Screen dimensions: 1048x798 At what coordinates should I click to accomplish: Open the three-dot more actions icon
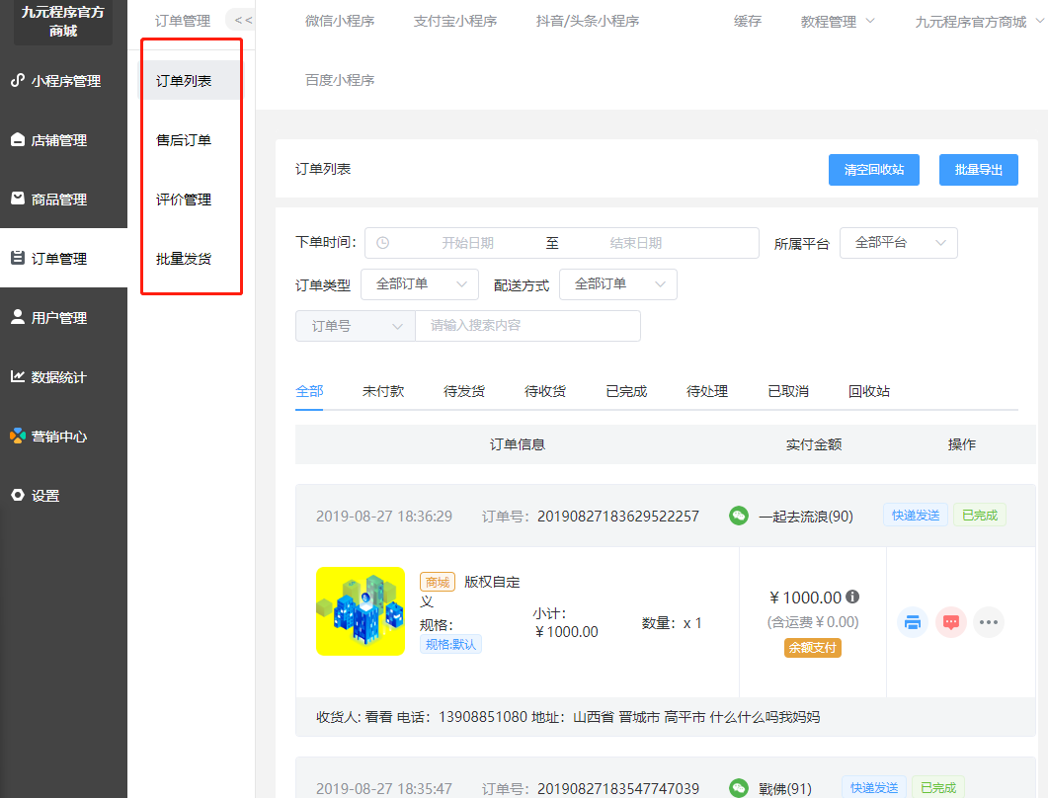coord(989,622)
